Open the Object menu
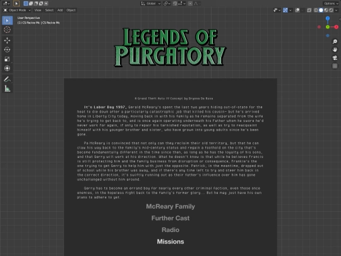Viewport: 341px width, 256px height. coord(71,10)
